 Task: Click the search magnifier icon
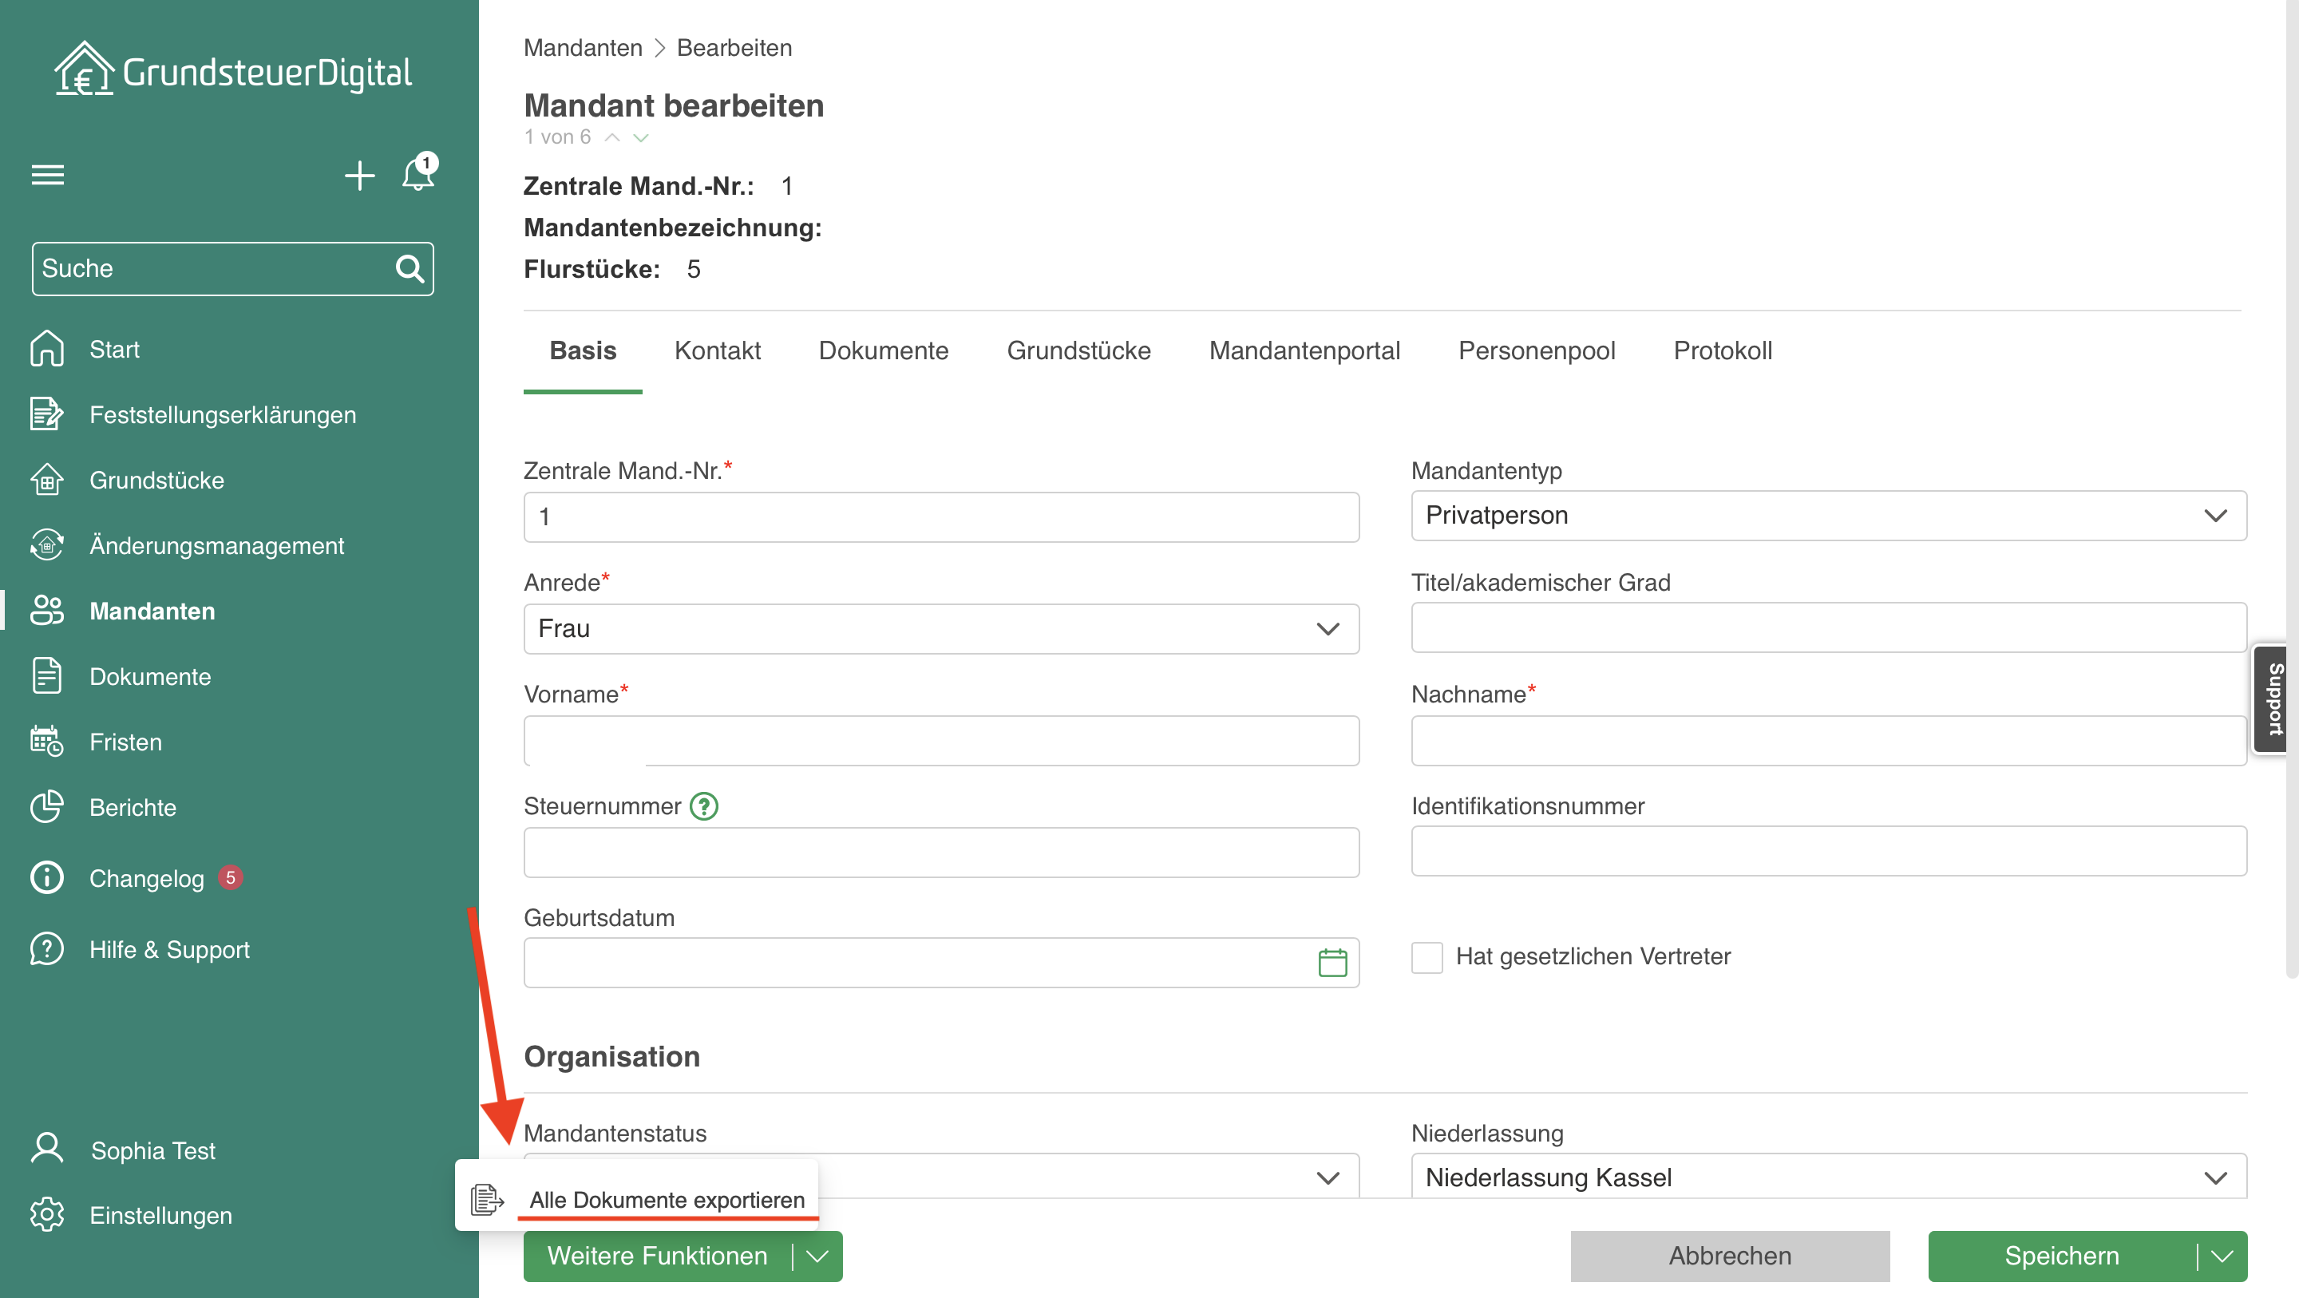410,267
